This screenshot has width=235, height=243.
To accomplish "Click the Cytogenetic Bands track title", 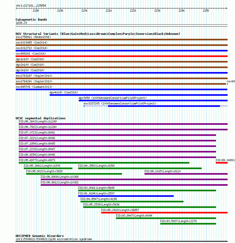I will coord(31,20).
